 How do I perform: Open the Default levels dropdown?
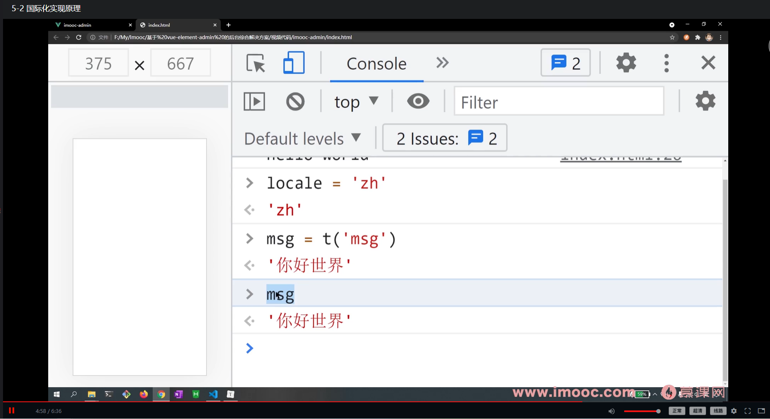point(303,139)
